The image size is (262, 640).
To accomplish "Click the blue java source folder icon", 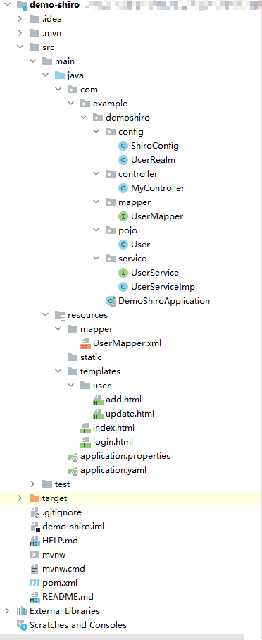I will coord(60,75).
